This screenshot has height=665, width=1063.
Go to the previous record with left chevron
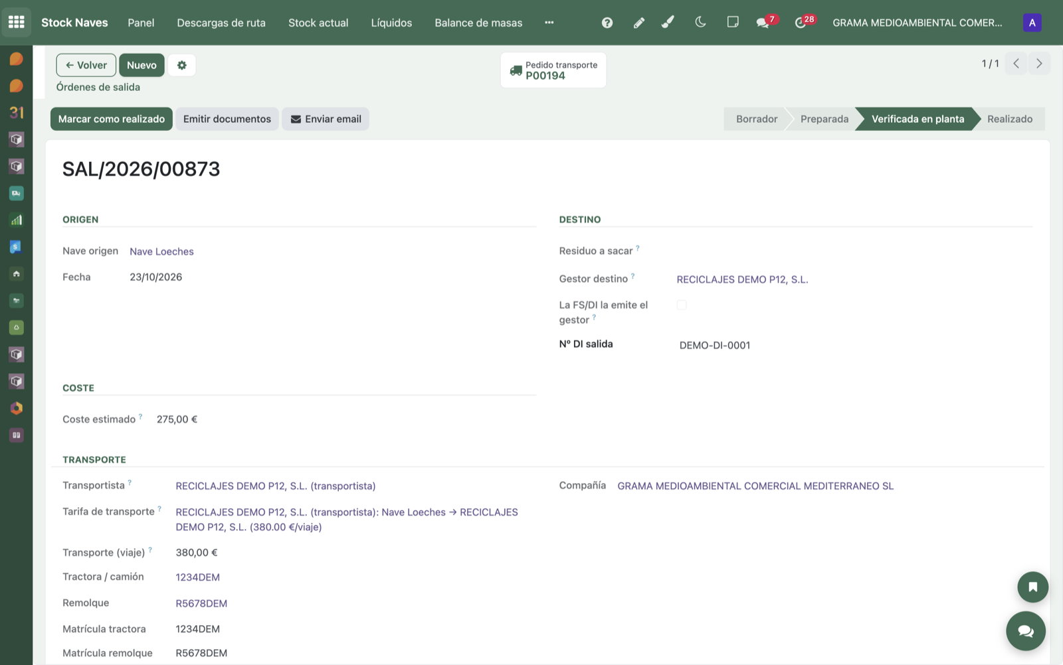coord(1016,64)
